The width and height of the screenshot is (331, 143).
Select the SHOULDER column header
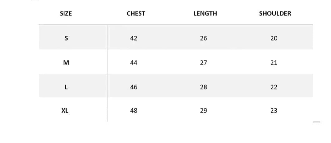coord(275,13)
